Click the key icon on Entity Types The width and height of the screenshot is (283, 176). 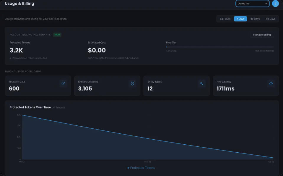coord(202,83)
